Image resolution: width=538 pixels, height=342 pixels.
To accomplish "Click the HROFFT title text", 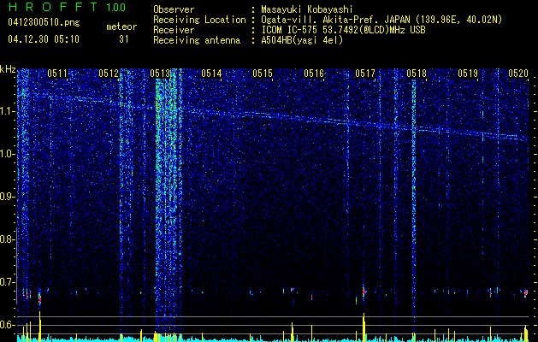I will (53, 7).
